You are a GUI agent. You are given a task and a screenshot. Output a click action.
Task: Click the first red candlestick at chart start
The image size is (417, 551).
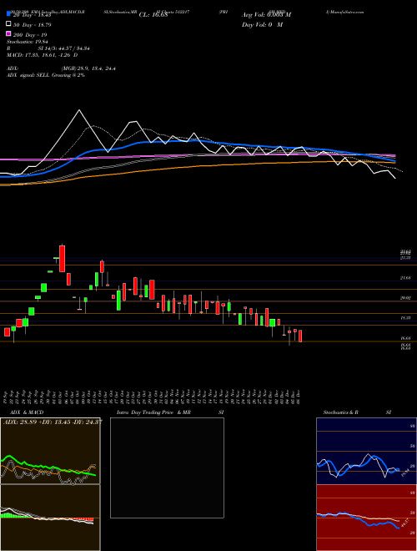(x=7, y=332)
